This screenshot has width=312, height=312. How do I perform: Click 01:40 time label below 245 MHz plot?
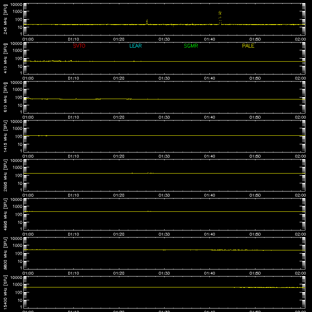(209, 39)
